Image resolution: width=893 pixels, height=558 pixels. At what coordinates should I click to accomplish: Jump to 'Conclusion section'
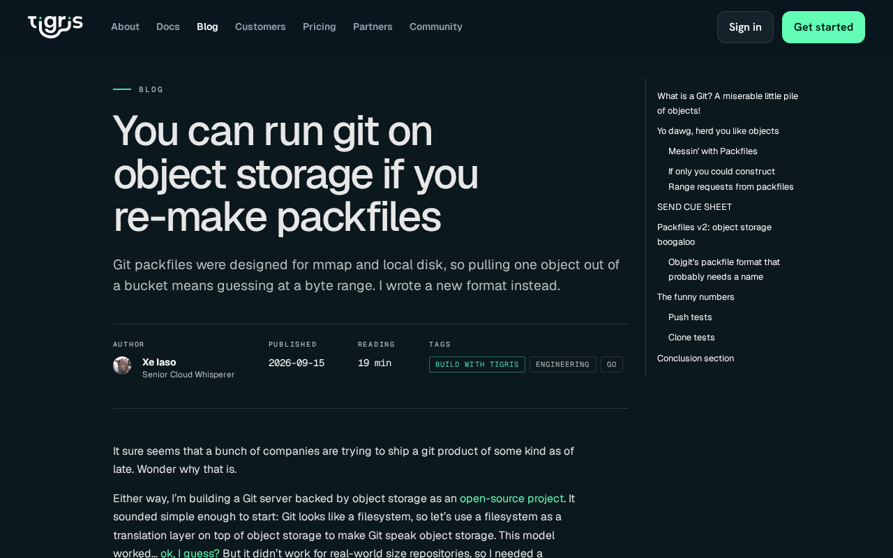[x=696, y=359]
